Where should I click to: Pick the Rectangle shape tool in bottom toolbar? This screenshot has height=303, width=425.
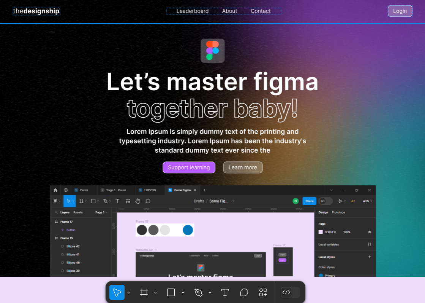[x=171, y=292]
